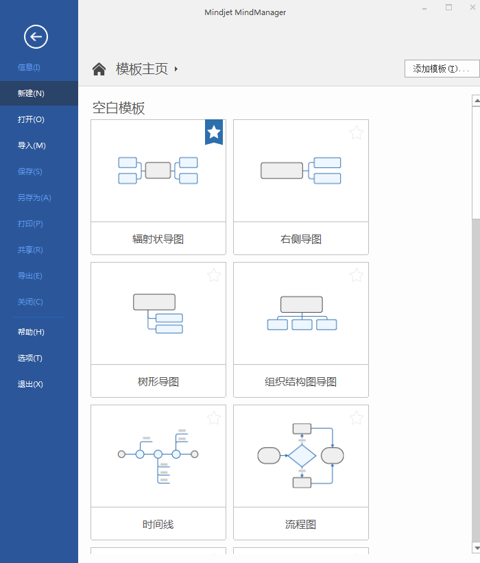The height and width of the screenshot is (563, 480).
Task: Expand the breadcrumb arrow after 模板主页
Action: coord(176,69)
